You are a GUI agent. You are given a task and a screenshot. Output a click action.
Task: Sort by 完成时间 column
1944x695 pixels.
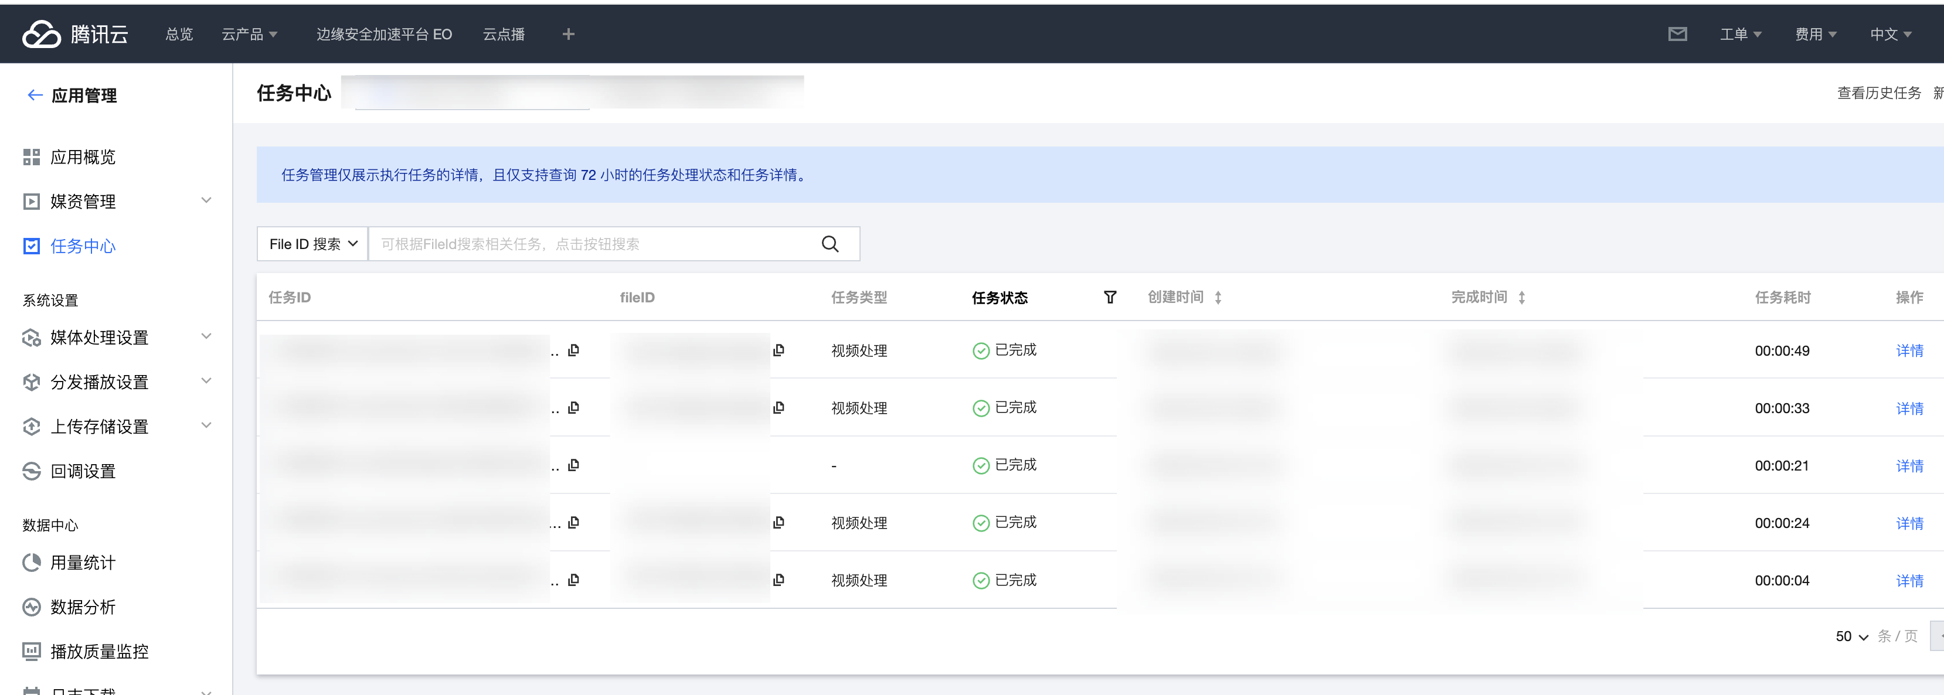(x=1521, y=297)
